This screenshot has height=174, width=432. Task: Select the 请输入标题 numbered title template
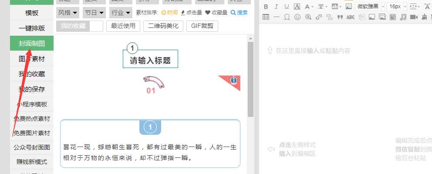click(x=150, y=55)
